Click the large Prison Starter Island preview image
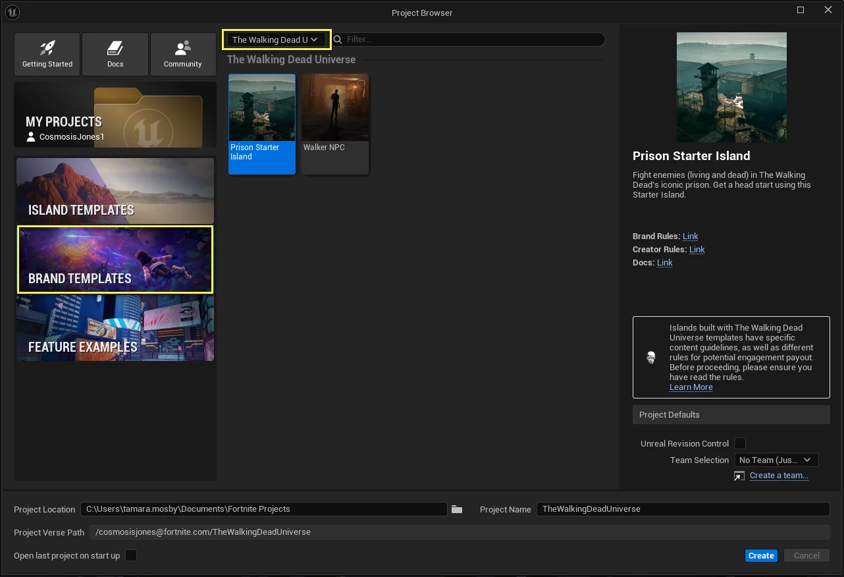The height and width of the screenshot is (577, 844). coord(731,88)
